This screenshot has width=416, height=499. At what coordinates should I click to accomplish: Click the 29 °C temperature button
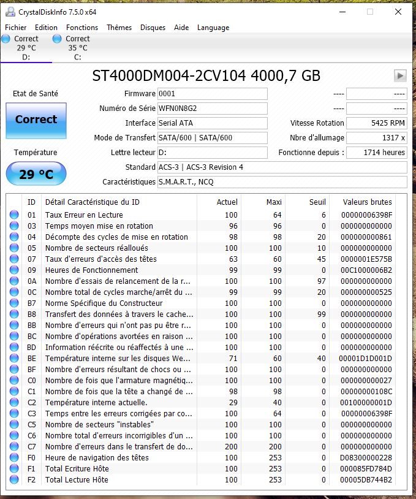36,174
